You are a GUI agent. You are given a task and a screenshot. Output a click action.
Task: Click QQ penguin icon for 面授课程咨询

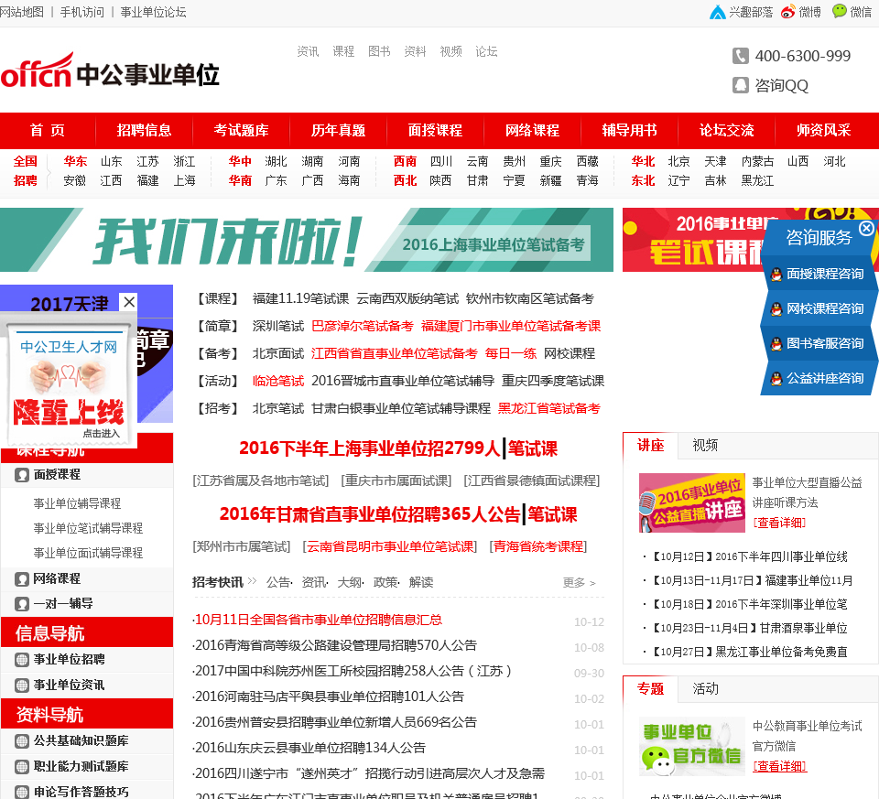click(x=776, y=275)
